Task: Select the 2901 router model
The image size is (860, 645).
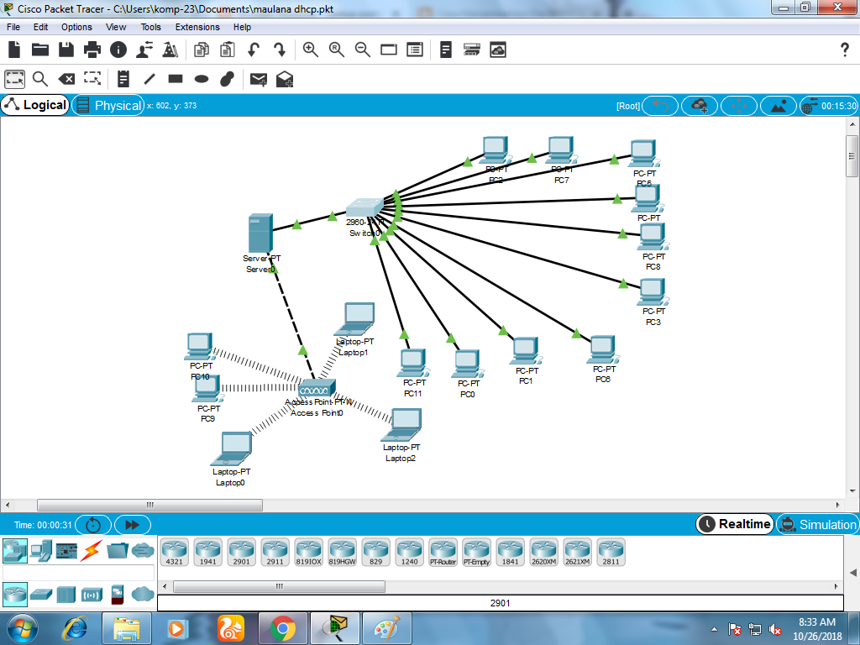Action: [241, 552]
